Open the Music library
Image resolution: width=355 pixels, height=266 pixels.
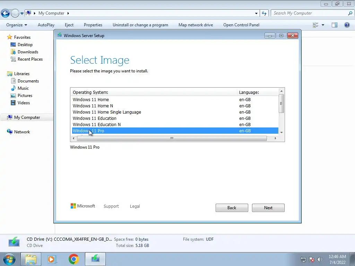pos(23,88)
